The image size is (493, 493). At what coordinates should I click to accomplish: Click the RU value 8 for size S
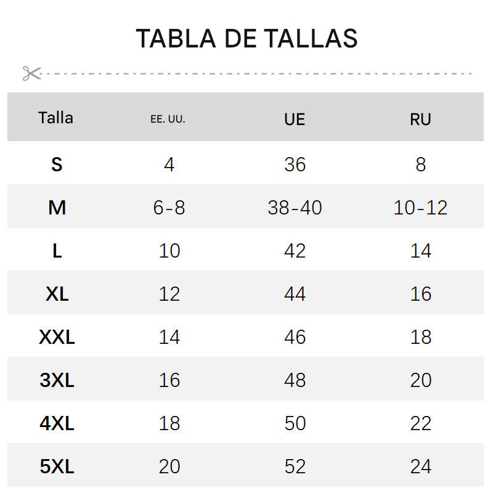point(421,165)
